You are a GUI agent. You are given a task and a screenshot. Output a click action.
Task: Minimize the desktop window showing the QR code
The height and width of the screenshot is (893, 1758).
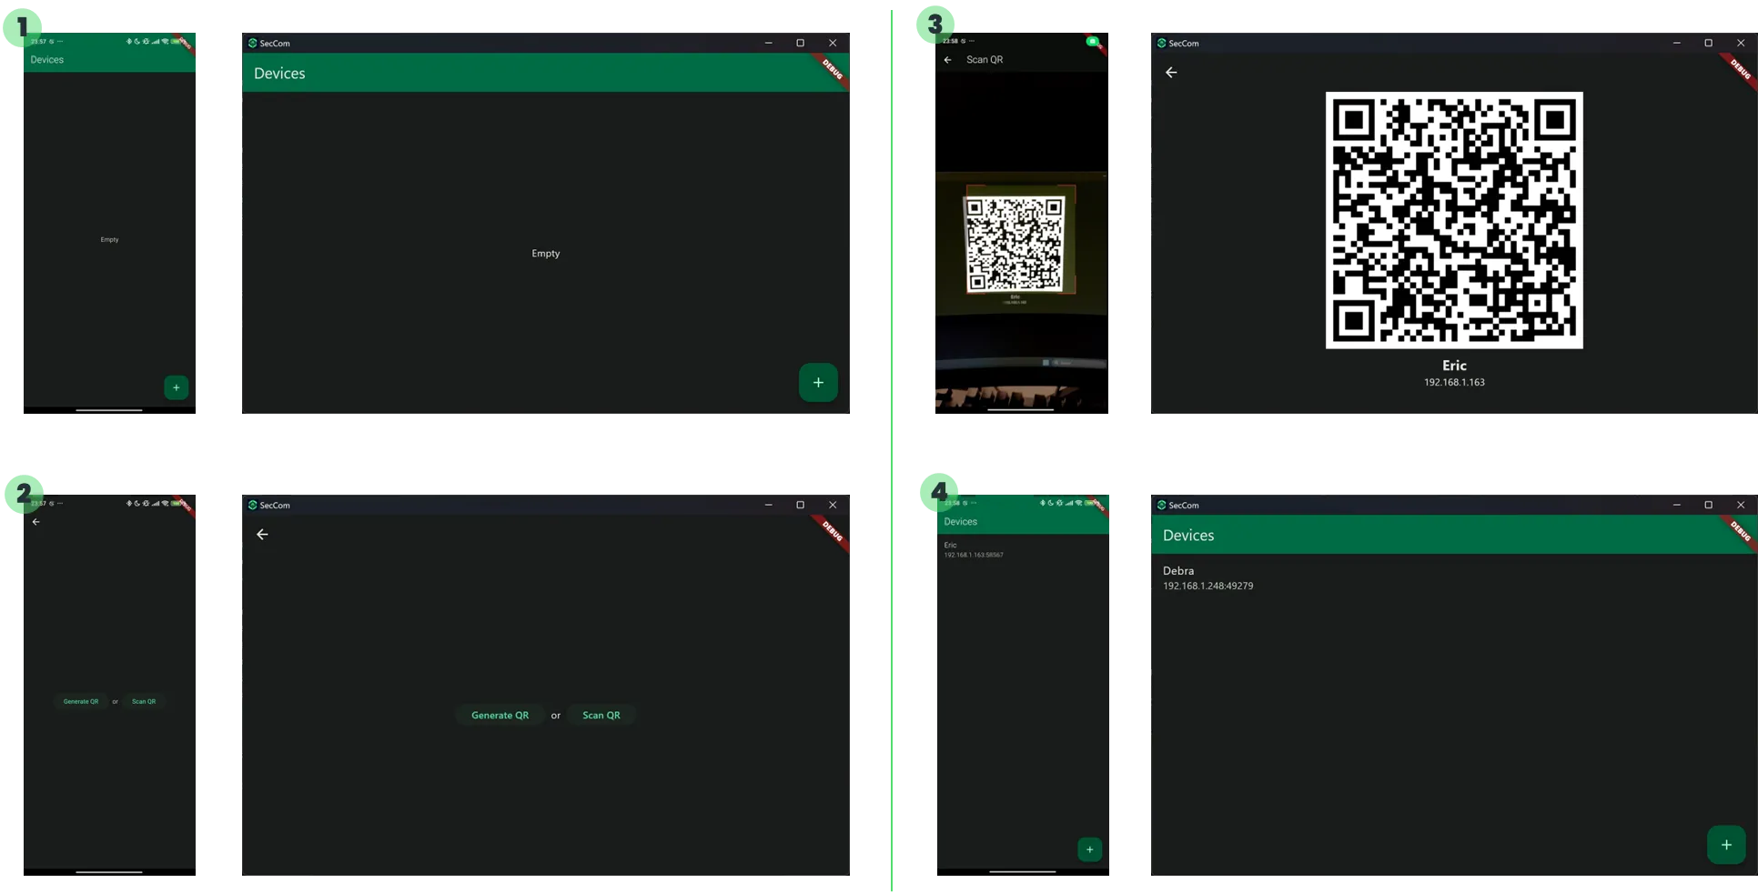[1676, 43]
